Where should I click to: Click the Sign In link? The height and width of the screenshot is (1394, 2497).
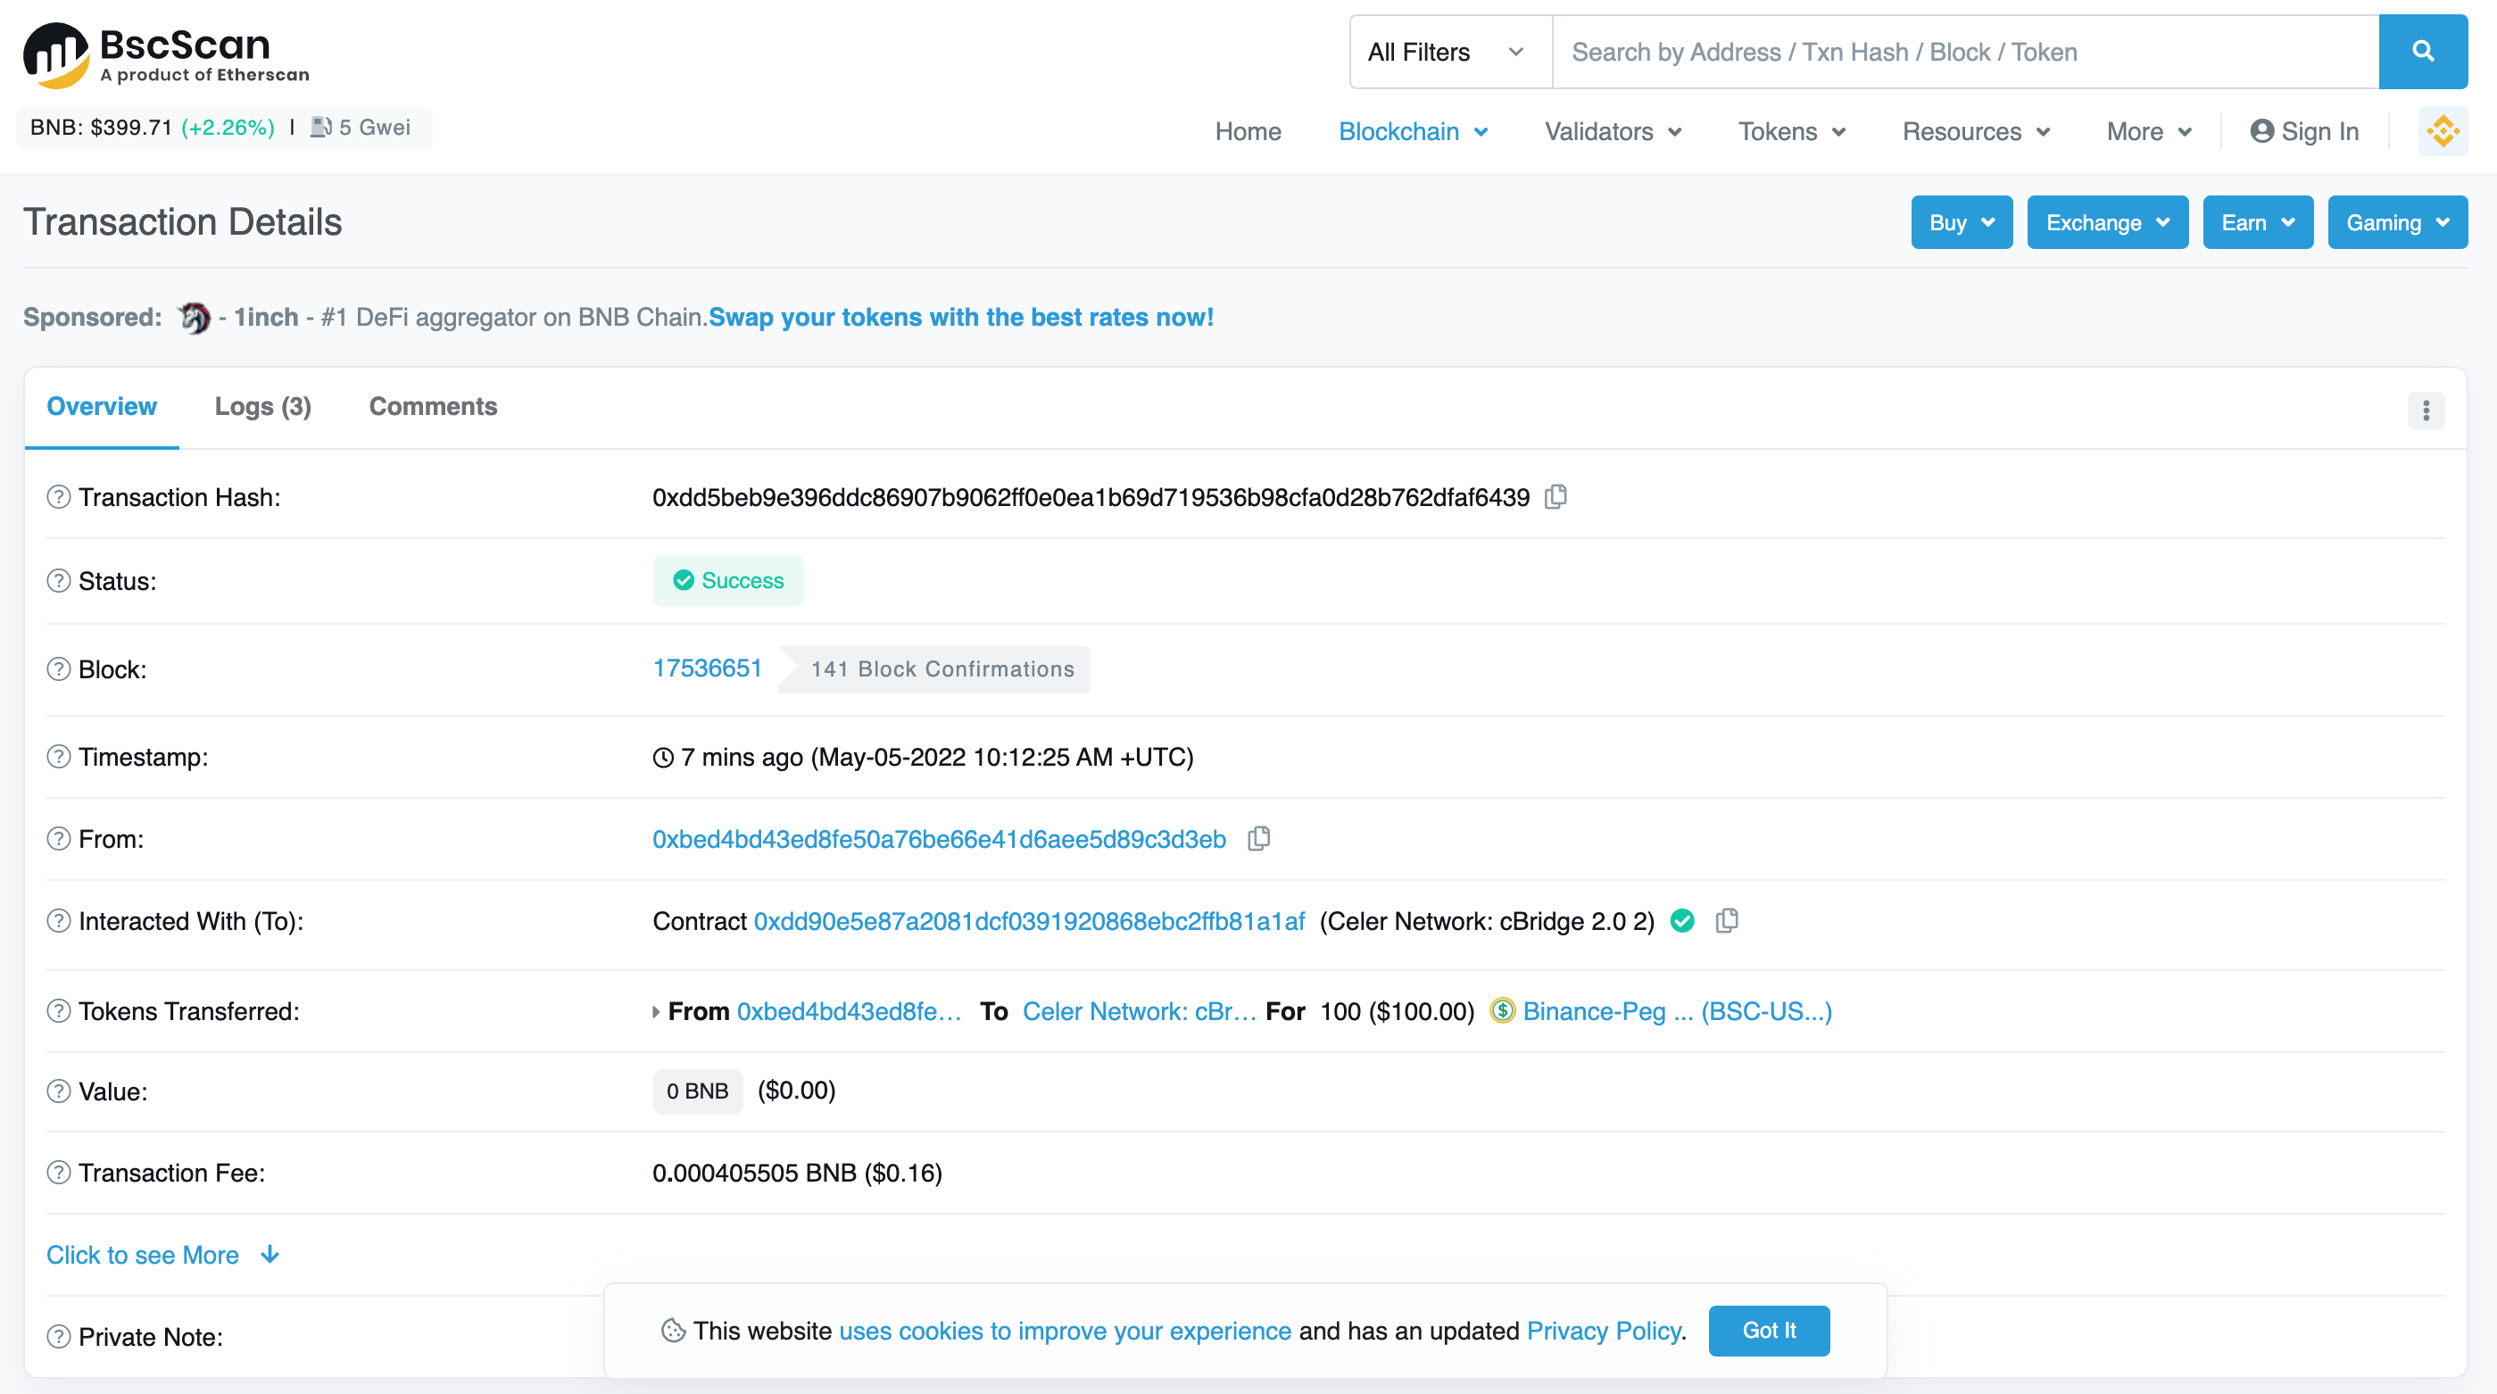coord(2304,131)
